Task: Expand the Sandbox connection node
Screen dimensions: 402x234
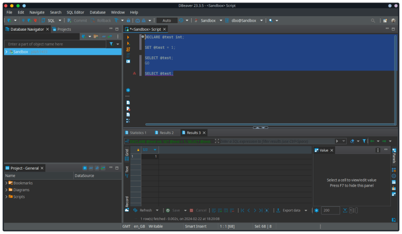Action: [7, 52]
